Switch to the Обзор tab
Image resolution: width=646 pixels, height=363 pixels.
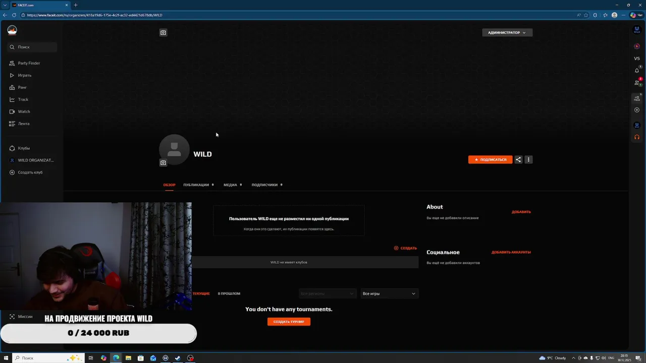coord(169,185)
